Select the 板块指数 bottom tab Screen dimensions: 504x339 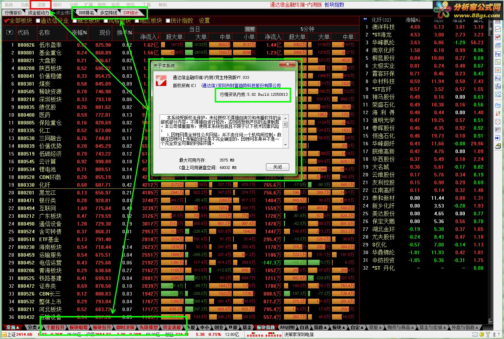pos(266,327)
